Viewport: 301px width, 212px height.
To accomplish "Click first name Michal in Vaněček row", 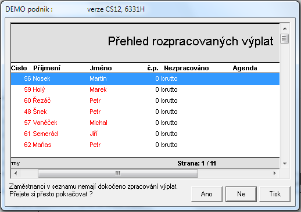I will pyautogui.click(x=98, y=123).
